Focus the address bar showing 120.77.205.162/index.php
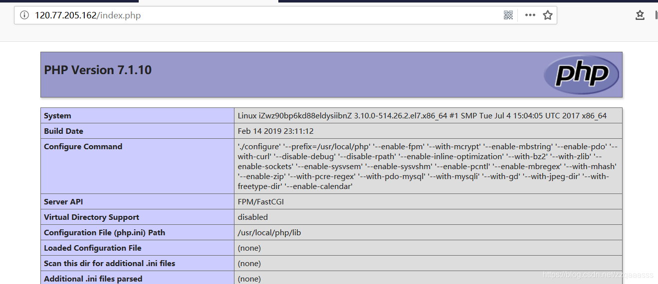Viewport: 658px width, 284px height. (285, 15)
